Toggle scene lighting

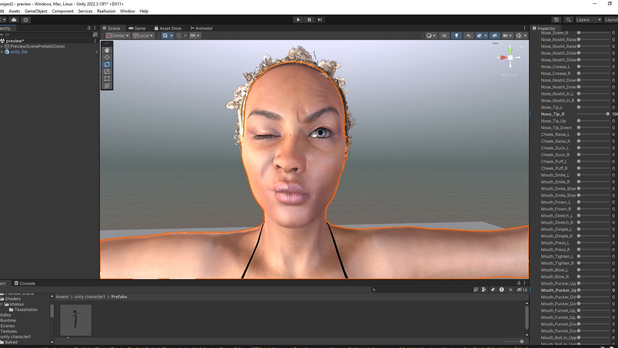click(456, 35)
